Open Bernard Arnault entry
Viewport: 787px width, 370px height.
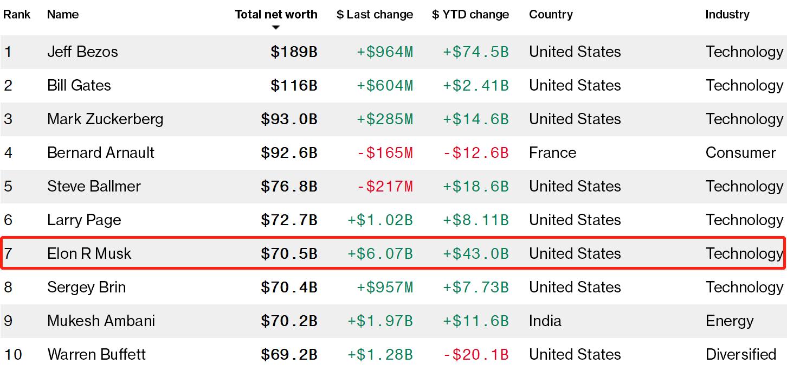point(101,152)
